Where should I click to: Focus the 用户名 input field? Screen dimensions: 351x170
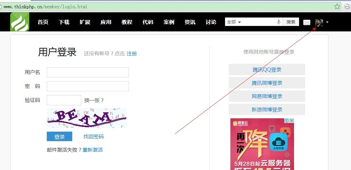tap(88, 72)
